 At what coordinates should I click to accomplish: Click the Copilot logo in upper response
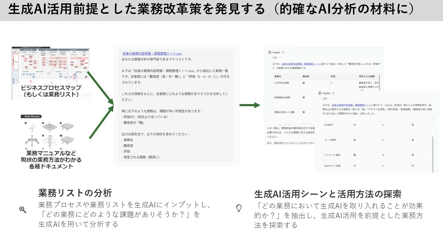coord(269,52)
